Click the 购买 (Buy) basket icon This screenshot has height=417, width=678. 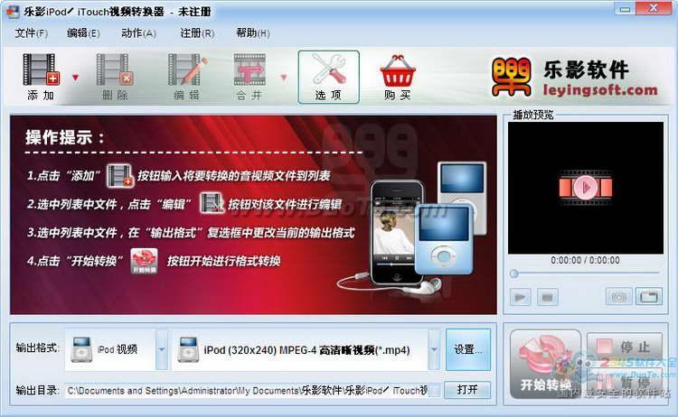tap(398, 71)
